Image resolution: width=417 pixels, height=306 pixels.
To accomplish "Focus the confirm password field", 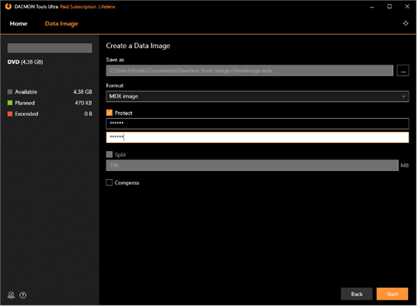I will [x=257, y=137].
